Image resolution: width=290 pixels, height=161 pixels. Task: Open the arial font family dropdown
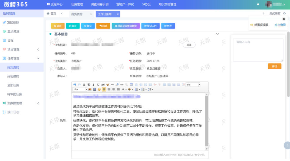[193, 85]
